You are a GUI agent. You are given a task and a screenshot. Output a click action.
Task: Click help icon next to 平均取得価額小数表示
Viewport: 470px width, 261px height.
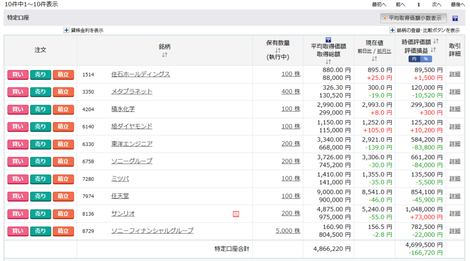[x=455, y=18]
